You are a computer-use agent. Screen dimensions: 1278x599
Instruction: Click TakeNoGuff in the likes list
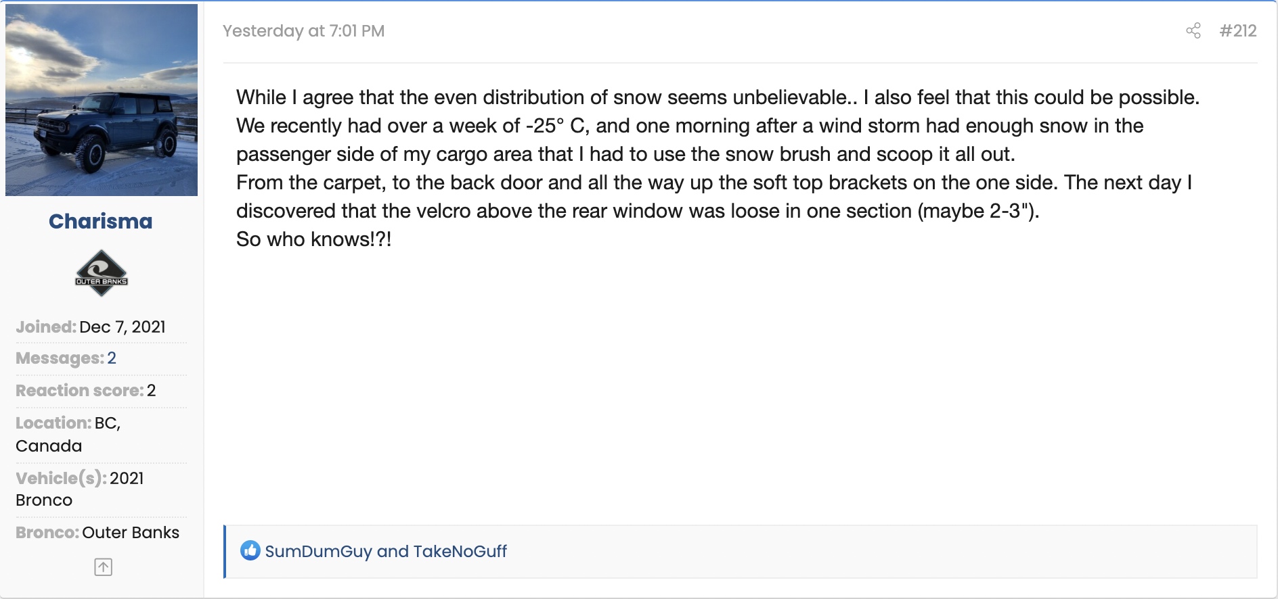click(x=460, y=552)
